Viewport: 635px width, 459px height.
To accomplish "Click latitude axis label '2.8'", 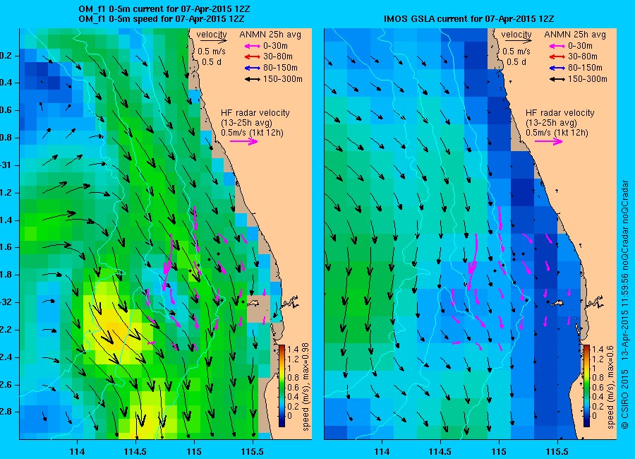I will [6, 412].
